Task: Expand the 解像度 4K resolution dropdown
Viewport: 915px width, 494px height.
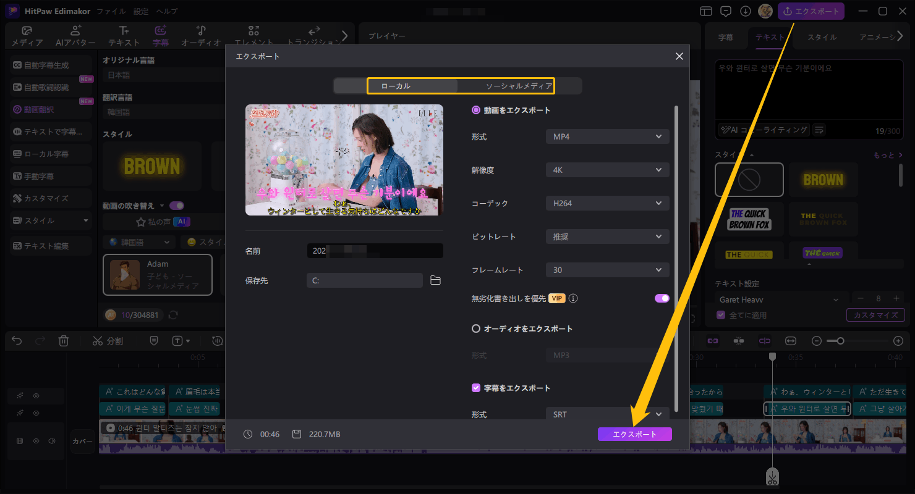Action: [x=607, y=170]
